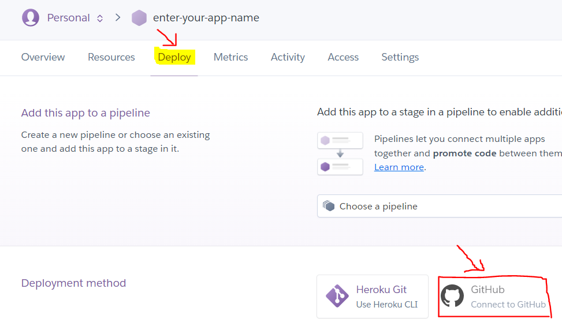The height and width of the screenshot is (330, 562).
Task: Select the Activity tab
Action: tap(288, 57)
